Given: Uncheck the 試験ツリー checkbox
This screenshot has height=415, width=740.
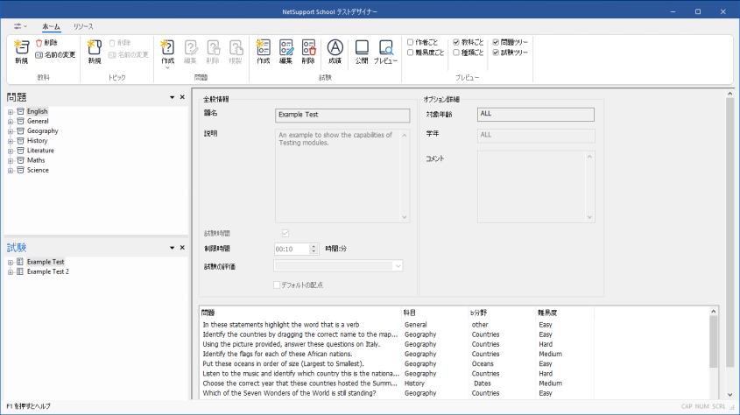Looking at the screenshot, I should [497, 53].
